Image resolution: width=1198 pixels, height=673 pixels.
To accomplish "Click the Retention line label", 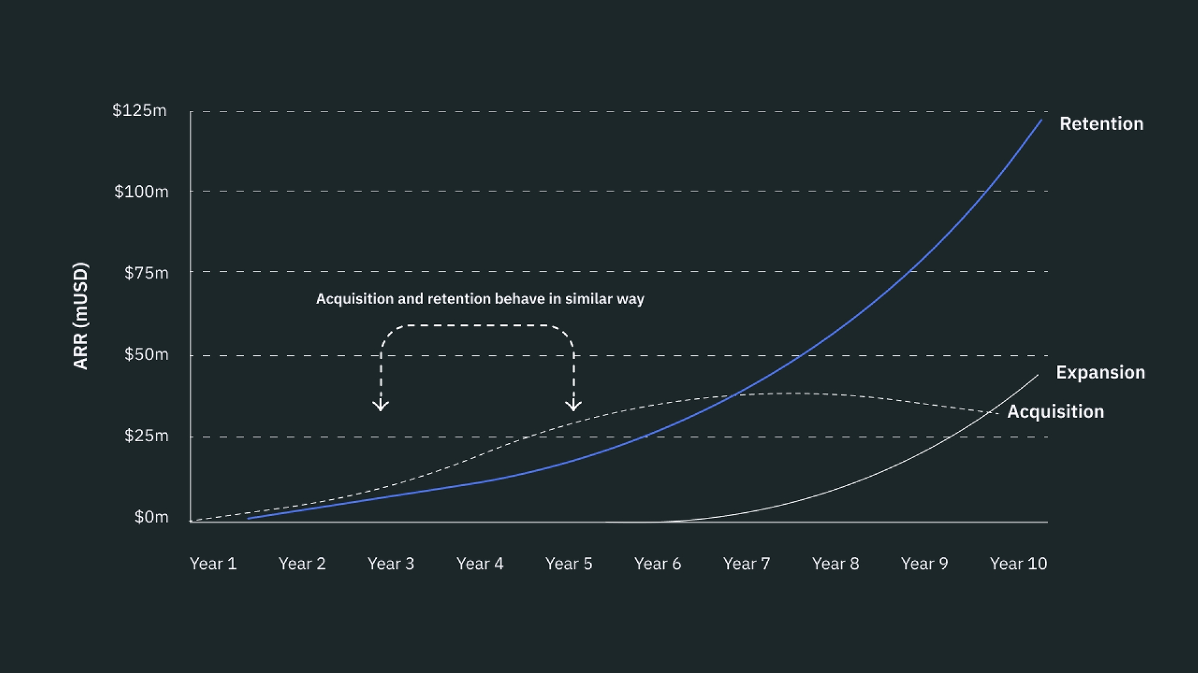I will coord(1101,124).
